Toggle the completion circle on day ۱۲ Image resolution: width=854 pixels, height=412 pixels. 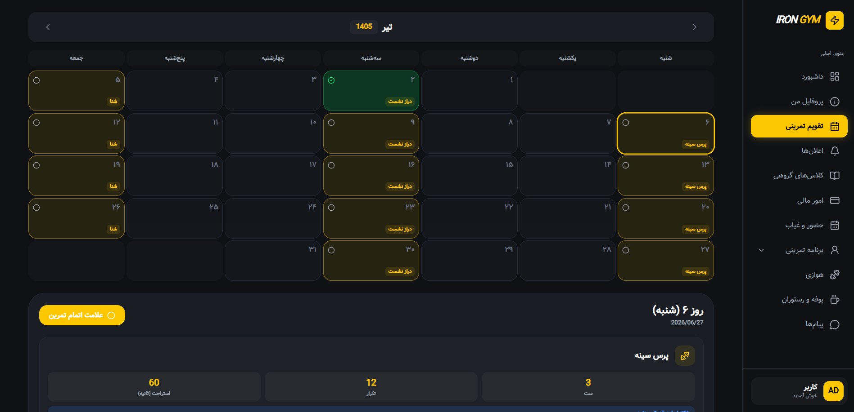36,123
